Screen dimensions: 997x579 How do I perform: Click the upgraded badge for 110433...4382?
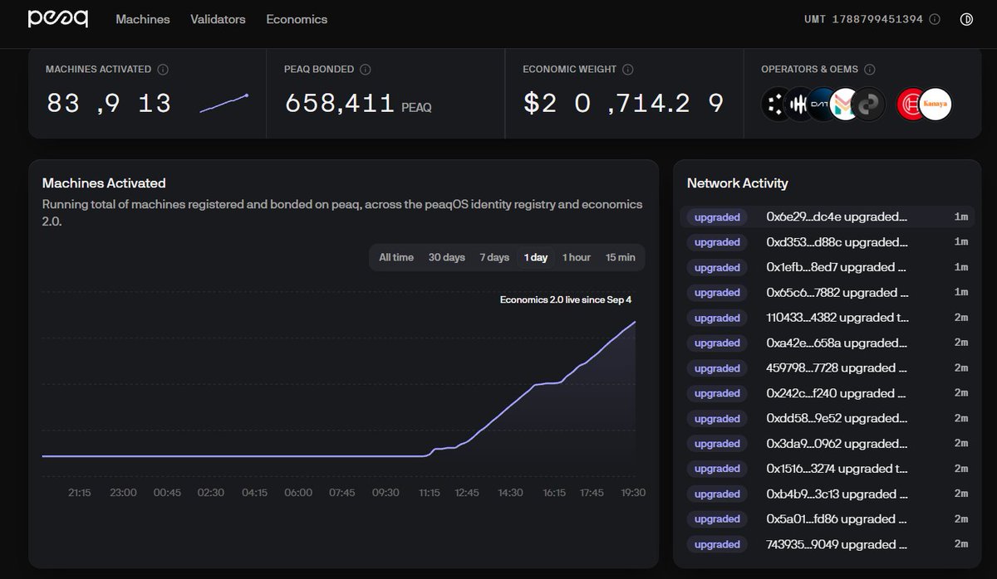(x=717, y=318)
